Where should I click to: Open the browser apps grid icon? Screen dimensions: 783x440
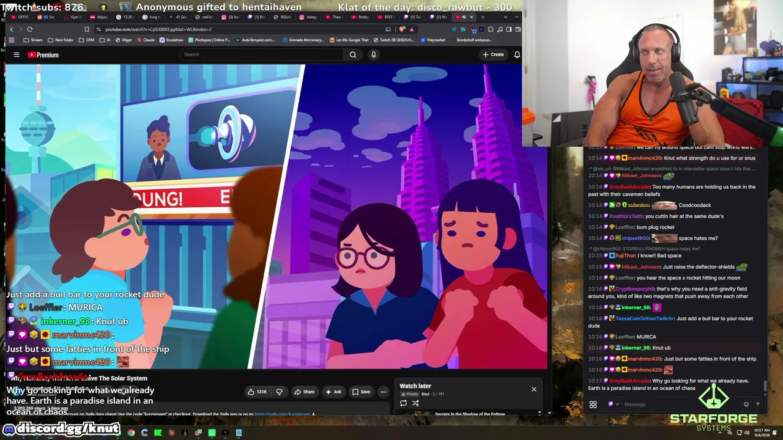(x=11, y=40)
